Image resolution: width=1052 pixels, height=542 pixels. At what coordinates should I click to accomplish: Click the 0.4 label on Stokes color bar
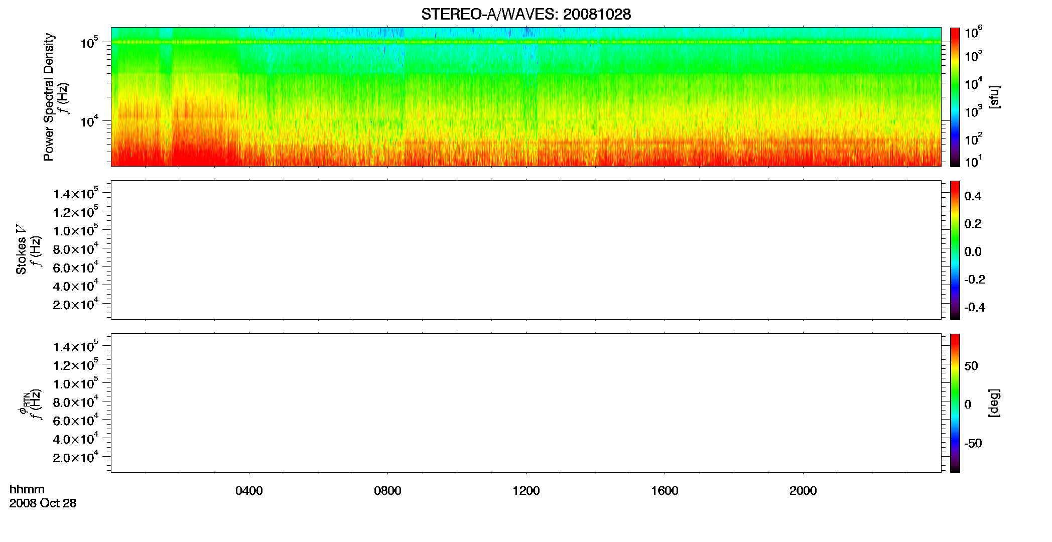[x=973, y=196]
